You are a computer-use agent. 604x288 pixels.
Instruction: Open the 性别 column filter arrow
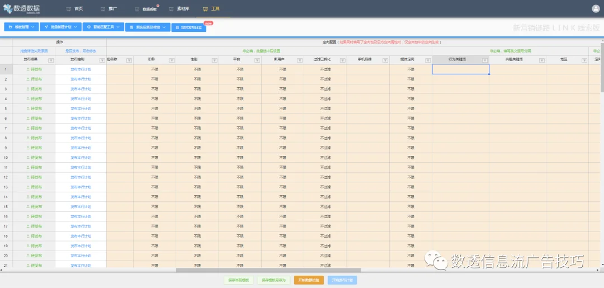coord(215,60)
